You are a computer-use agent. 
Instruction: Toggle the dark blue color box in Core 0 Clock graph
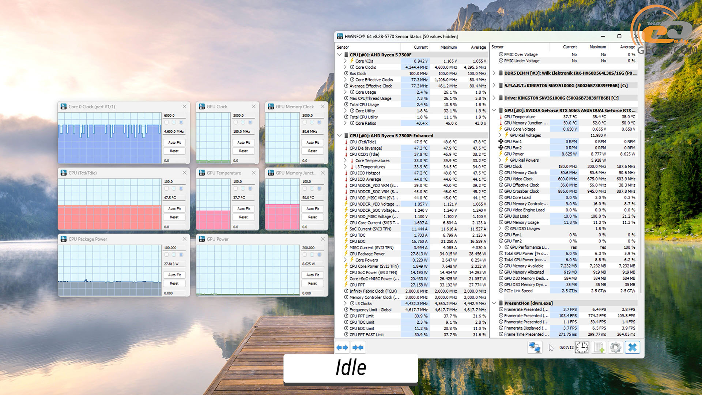coord(181,123)
